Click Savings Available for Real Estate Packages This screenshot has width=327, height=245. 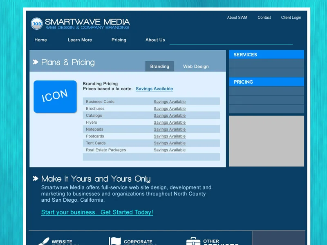[x=170, y=150]
